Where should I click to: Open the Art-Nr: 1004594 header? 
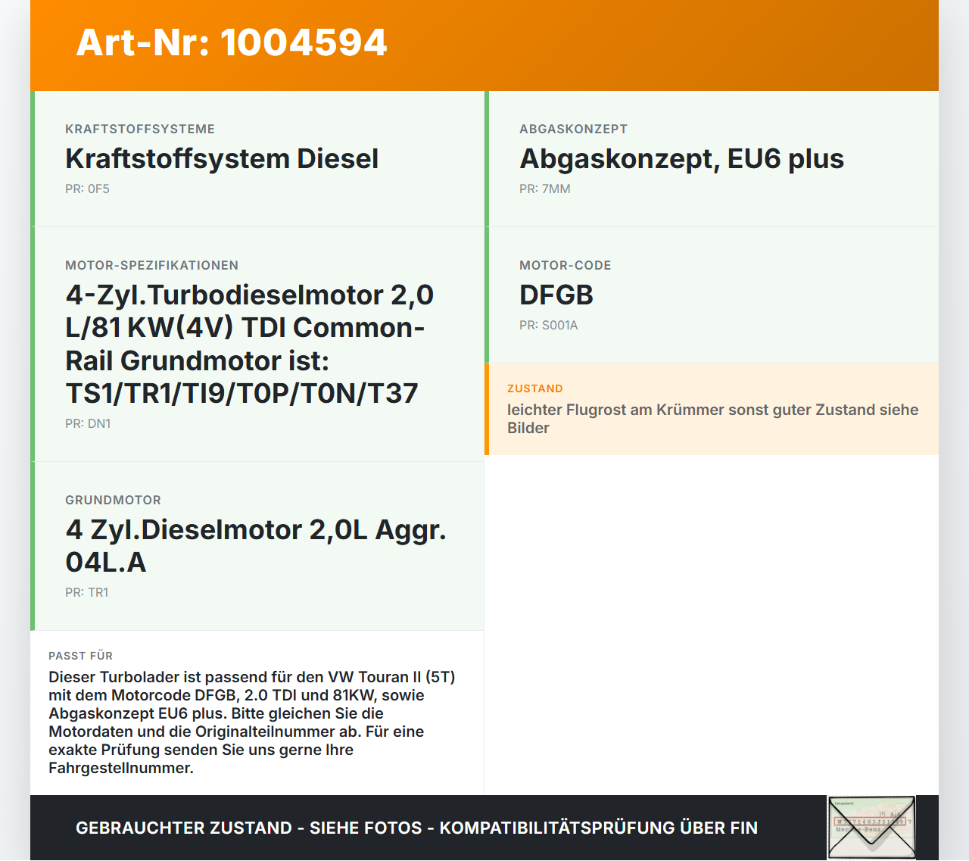(231, 43)
